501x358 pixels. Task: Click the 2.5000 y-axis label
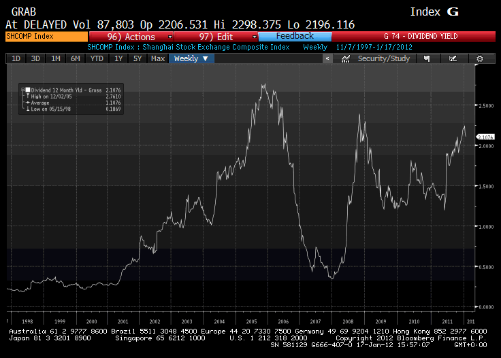486,106
